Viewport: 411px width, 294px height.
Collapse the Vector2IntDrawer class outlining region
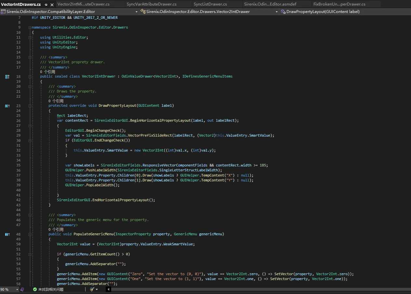(x=30, y=77)
